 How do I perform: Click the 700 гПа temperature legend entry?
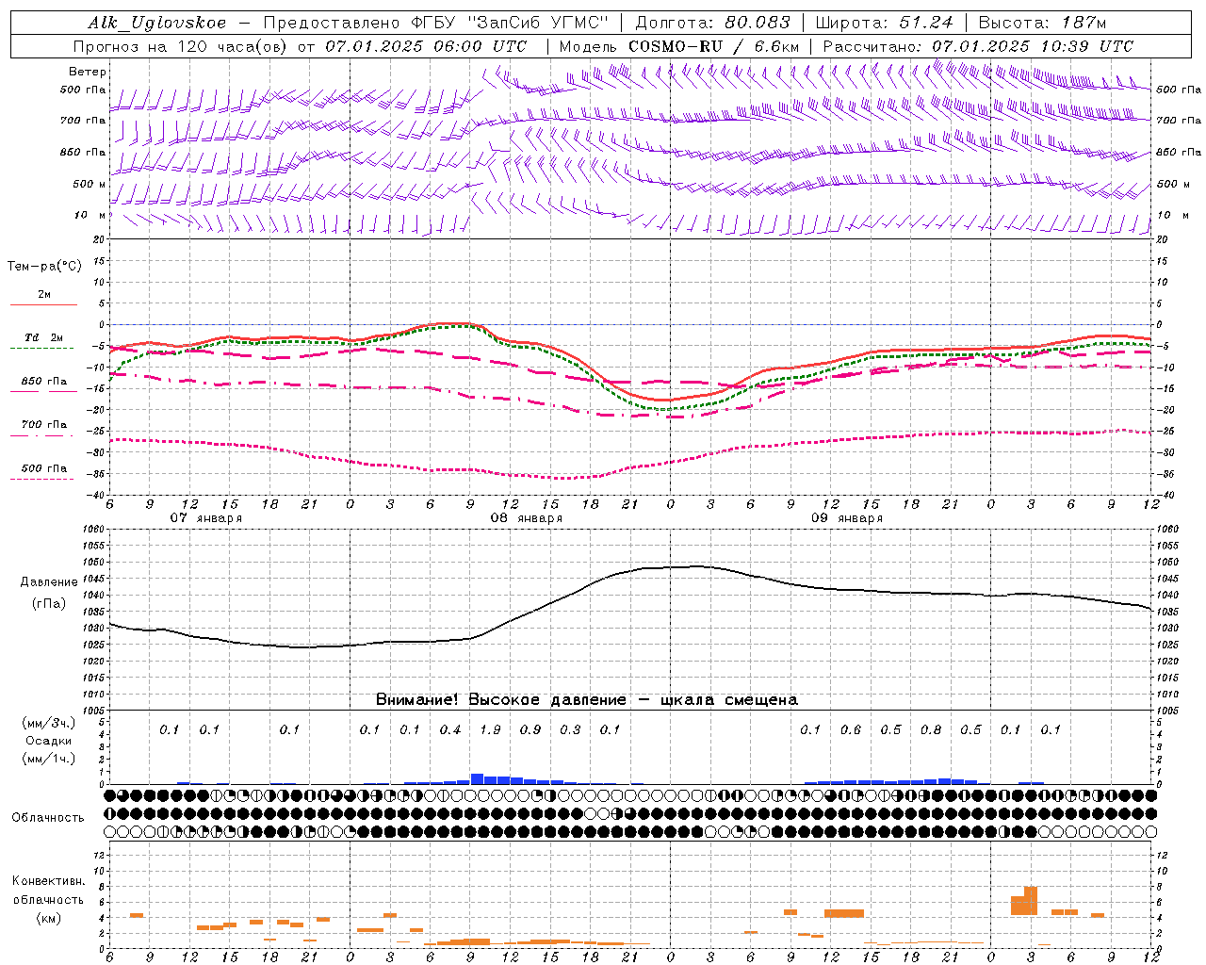tap(44, 425)
